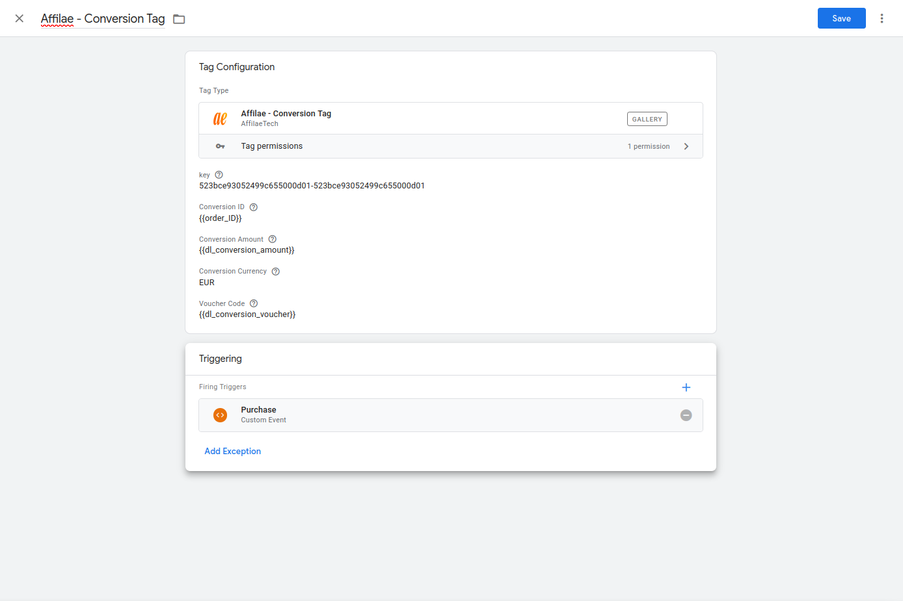Close the tag editor with X icon
The image size is (903, 601).
click(x=20, y=18)
